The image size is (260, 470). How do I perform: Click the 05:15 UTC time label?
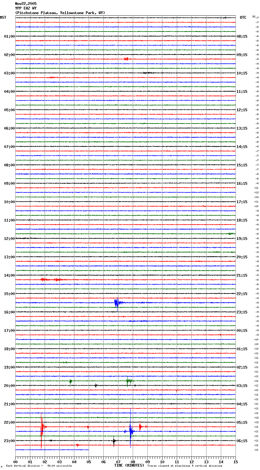point(242,423)
